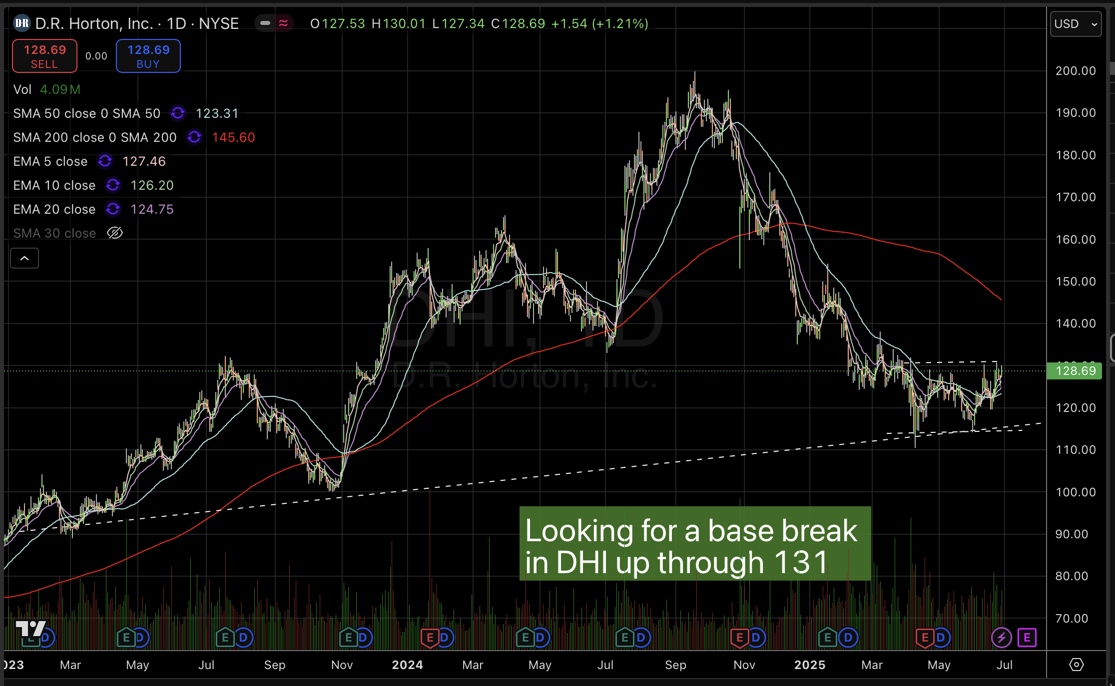This screenshot has height=686, width=1115.
Task: Collapse the indicator legend with the chevron
Action: click(x=24, y=258)
